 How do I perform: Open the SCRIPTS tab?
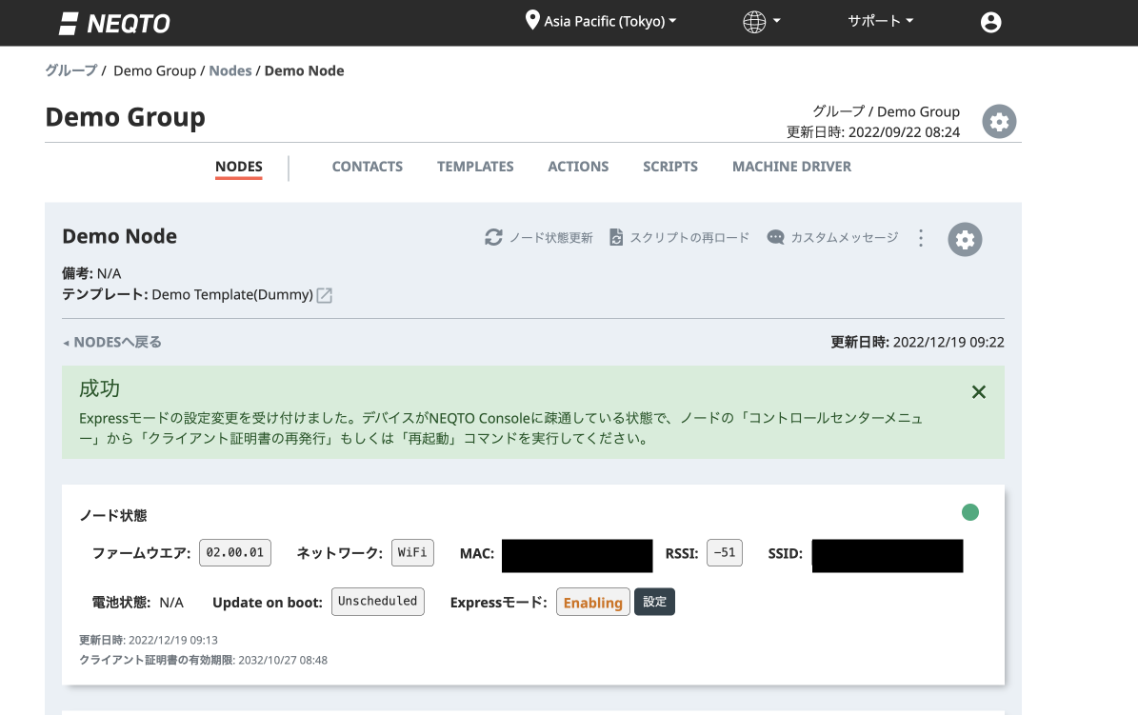coord(669,167)
